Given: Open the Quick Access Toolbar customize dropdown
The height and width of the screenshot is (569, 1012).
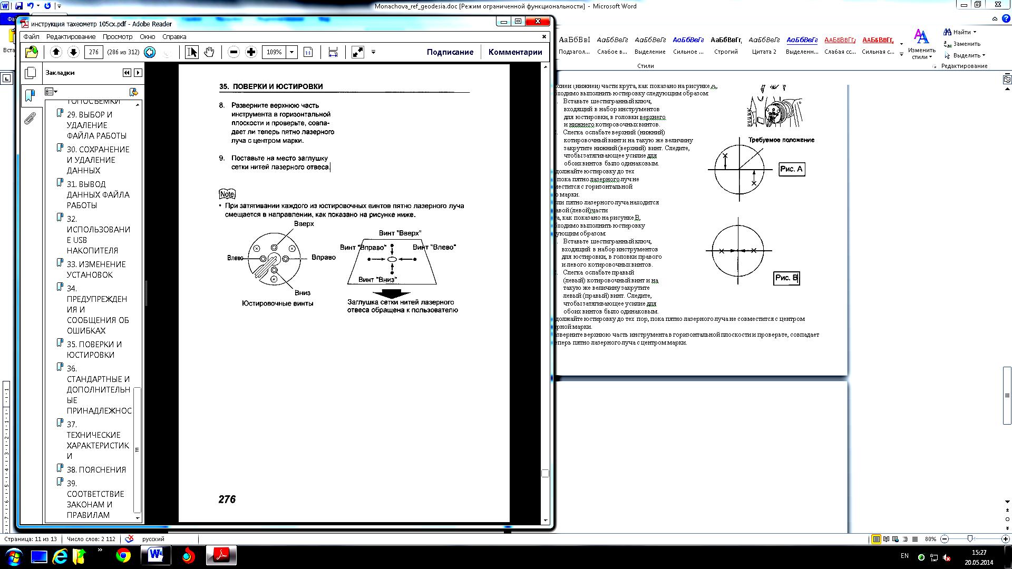Looking at the screenshot, I should pos(59,6).
